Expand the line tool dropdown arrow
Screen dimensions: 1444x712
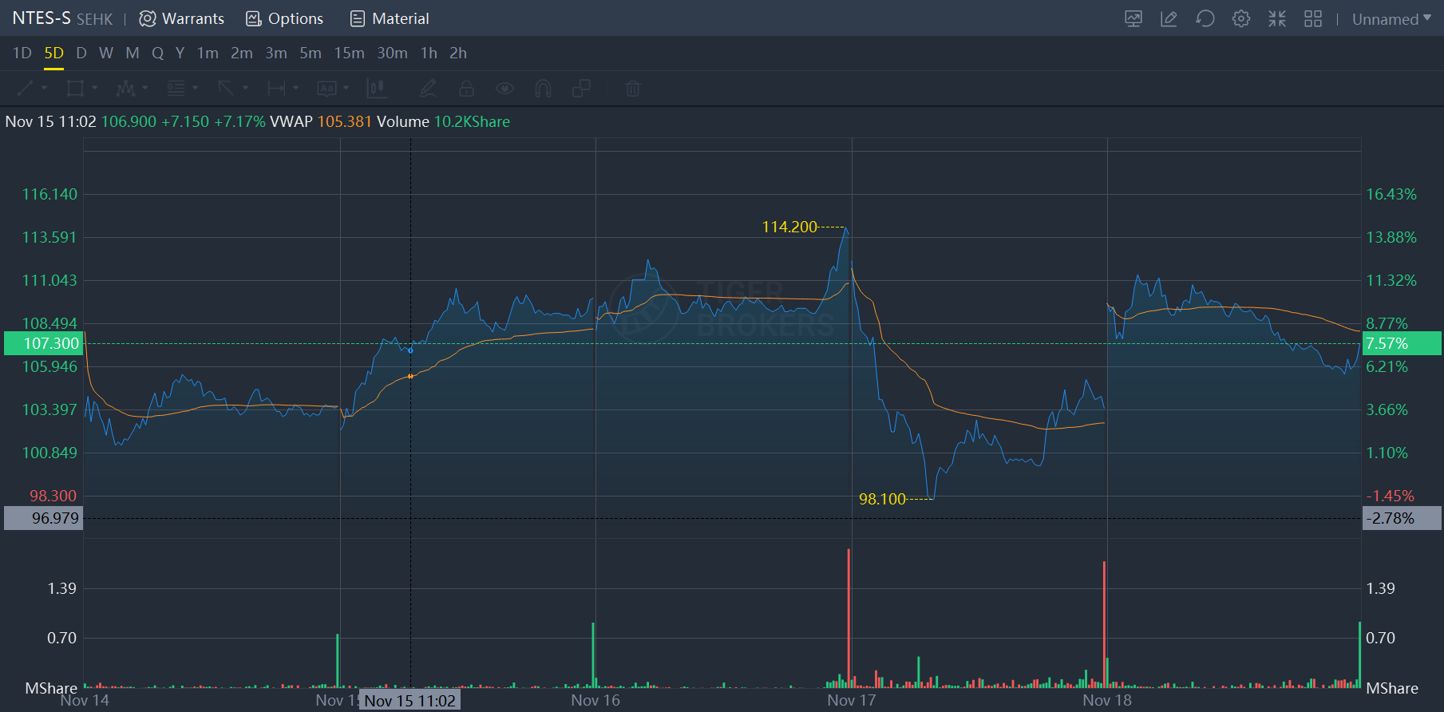click(44, 88)
